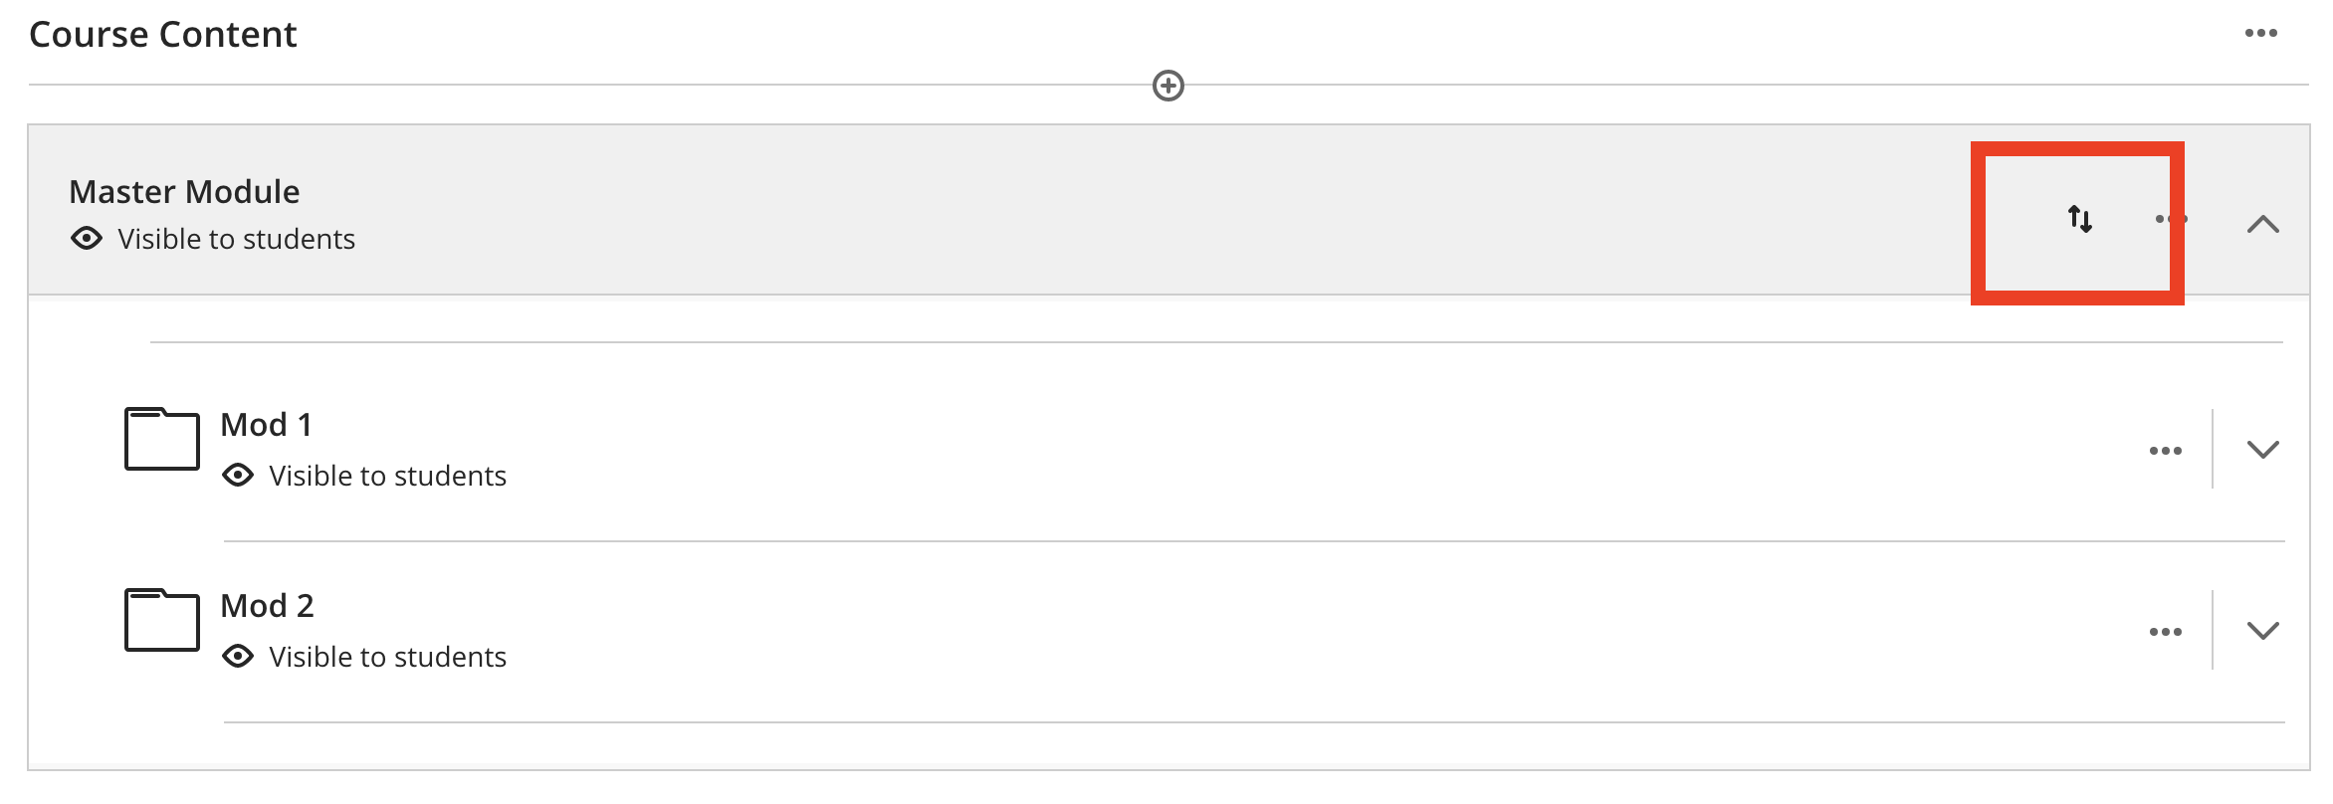The width and height of the screenshot is (2333, 804).
Task: Click the Master Module title
Action: (x=184, y=191)
